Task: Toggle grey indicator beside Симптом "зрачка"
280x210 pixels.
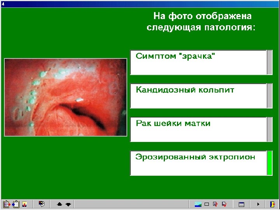Action: click(269, 63)
